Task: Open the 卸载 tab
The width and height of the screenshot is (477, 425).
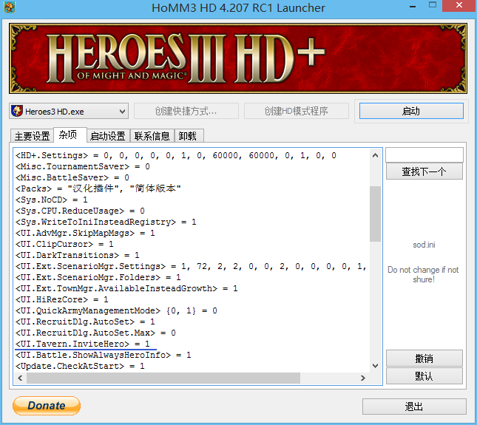Action: point(188,136)
